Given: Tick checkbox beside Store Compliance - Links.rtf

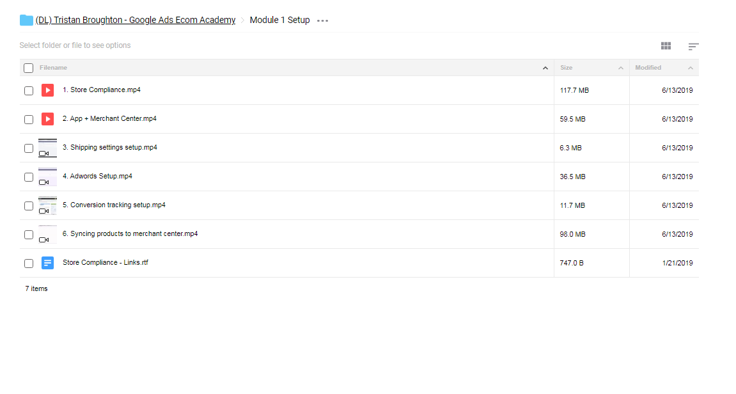Looking at the screenshot, I should [x=29, y=264].
